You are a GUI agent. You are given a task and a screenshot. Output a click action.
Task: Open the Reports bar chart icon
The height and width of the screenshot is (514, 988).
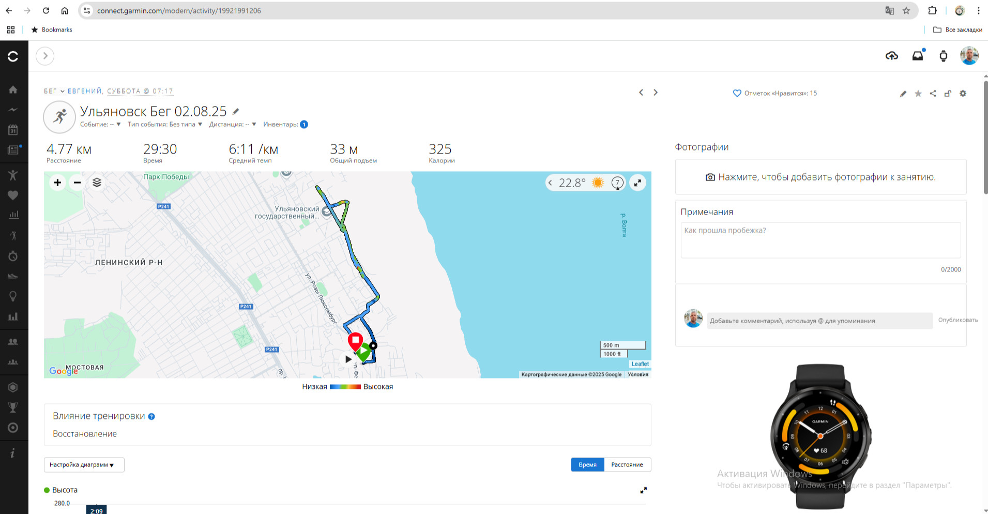click(13, 316)
